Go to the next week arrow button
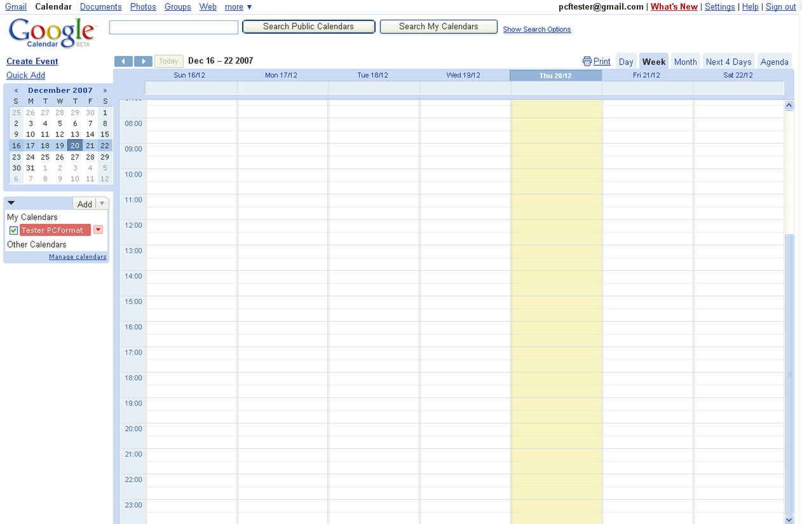Image resolution: width=802 pixels, height=524 pixels. coord(144,61)
